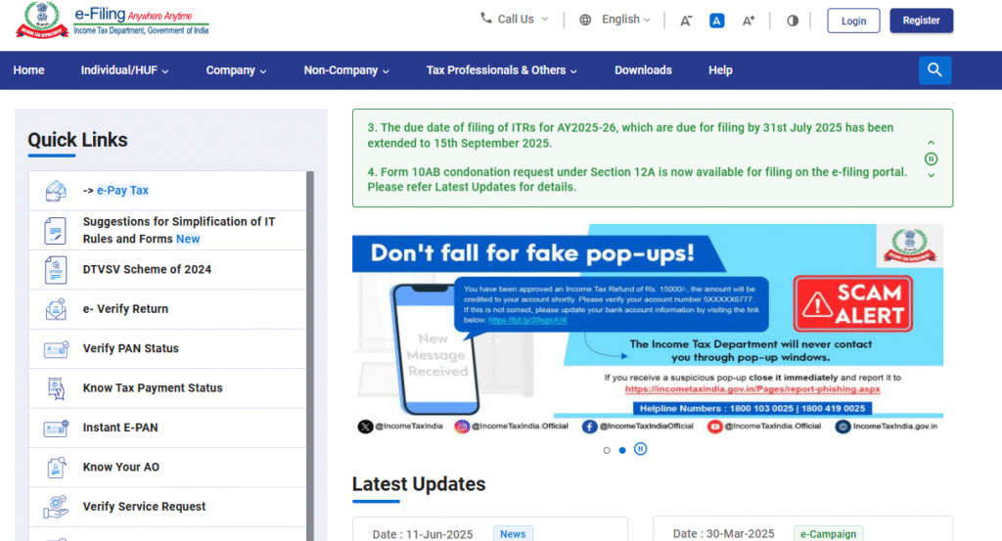The width and height of the screenshot is (1002, 541).
Task: Open the e-Pay Tax quick link
Action: pyautogui.click(x=122, y=191)
